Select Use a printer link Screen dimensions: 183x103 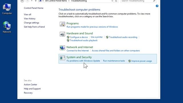pyautogui.click(x=97, y=37)
